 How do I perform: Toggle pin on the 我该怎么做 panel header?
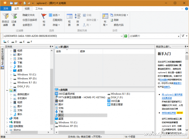pyautogui.click(x=186, y=46)
